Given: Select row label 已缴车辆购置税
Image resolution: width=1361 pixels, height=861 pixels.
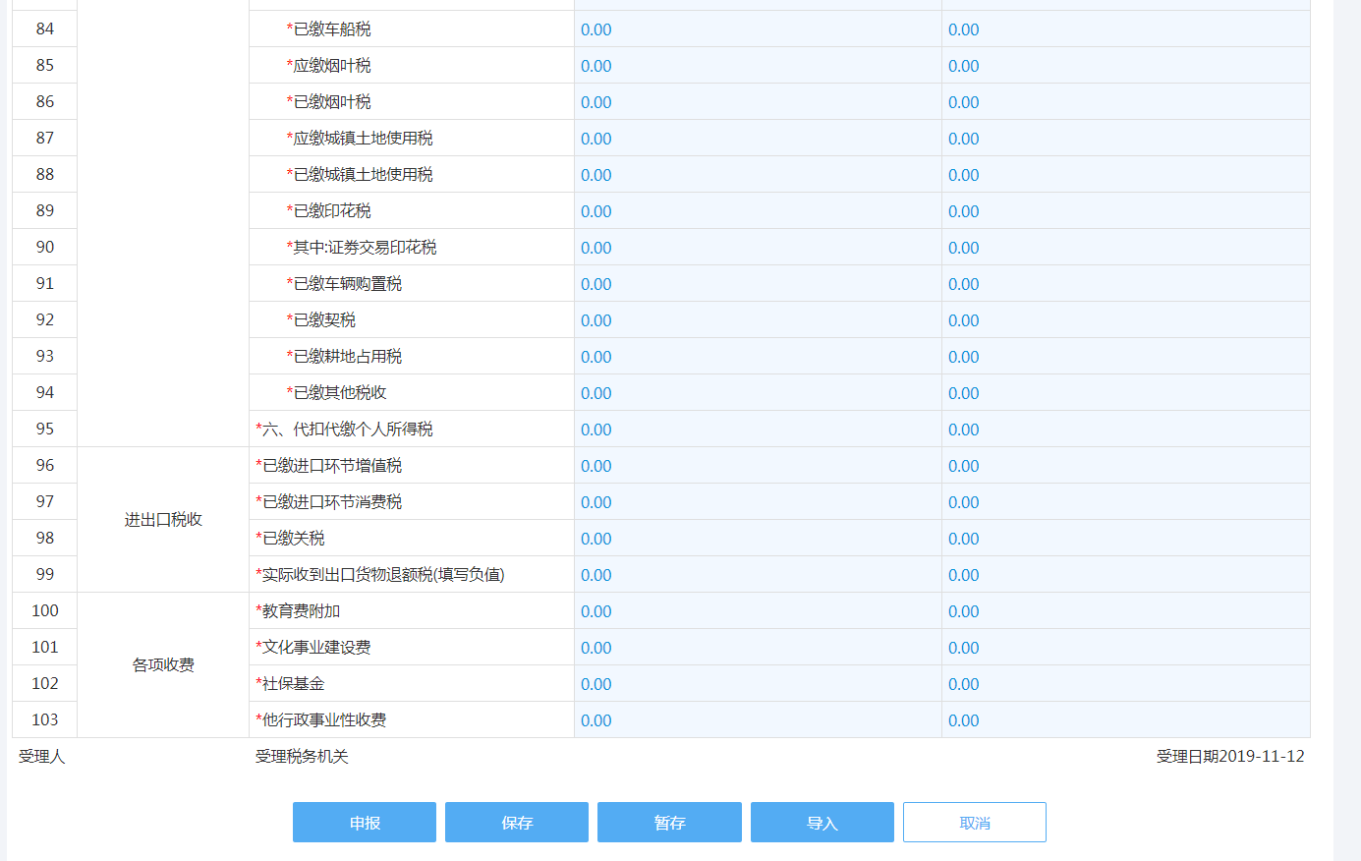Looking at the screenshot, I should [344, 284].
